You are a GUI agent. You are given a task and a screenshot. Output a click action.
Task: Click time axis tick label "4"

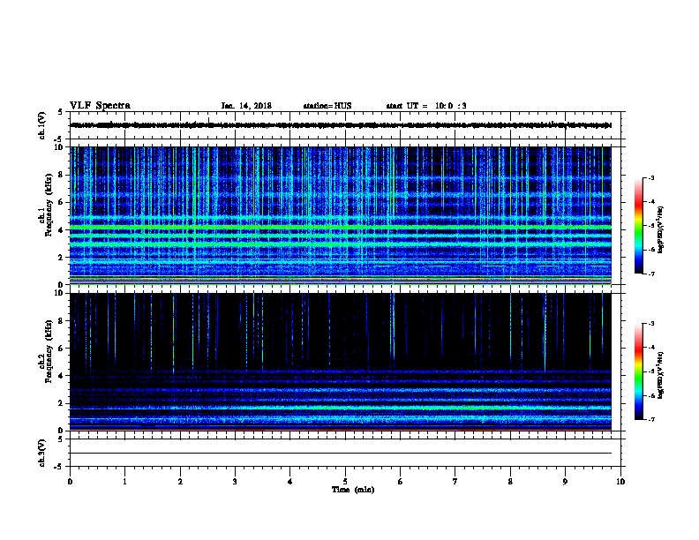click(290, 482)
